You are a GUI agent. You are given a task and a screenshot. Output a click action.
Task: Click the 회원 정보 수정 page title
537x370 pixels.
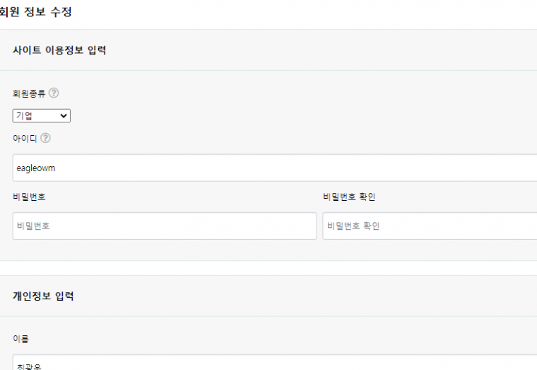point(35,12)
